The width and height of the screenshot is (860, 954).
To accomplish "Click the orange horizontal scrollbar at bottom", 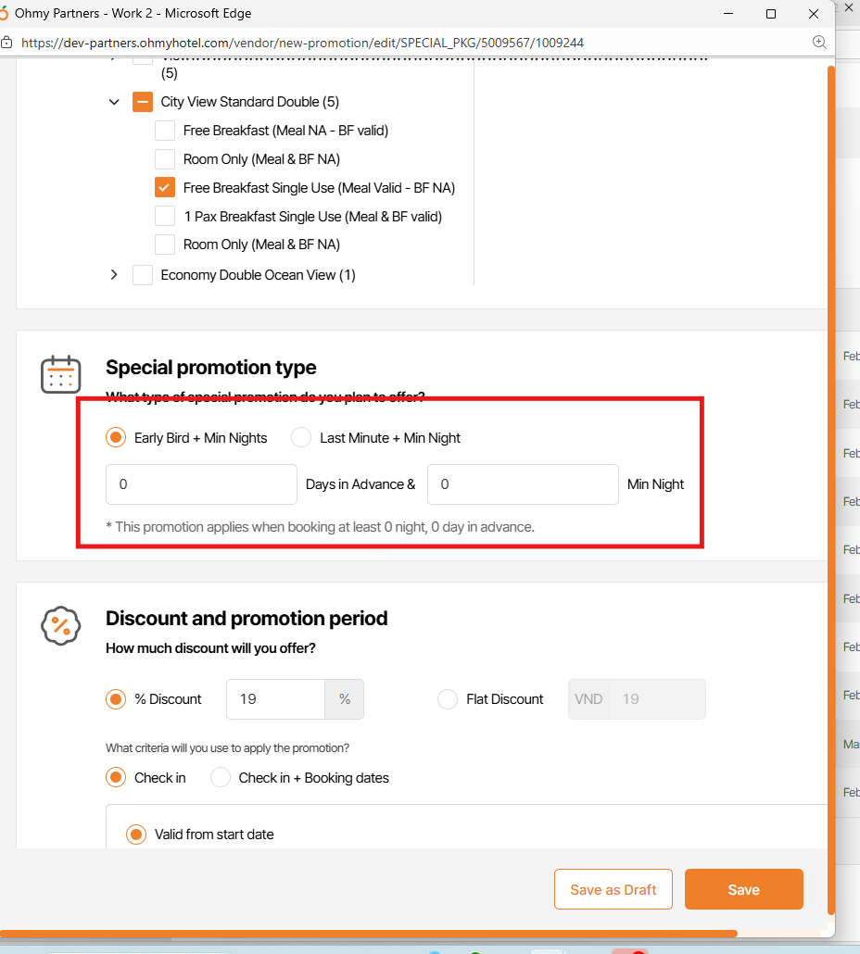I will click(x=371, y=934).
